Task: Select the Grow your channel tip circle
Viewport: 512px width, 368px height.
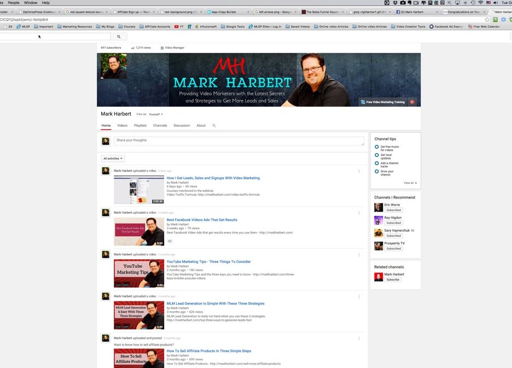Action: click(376, 172)
